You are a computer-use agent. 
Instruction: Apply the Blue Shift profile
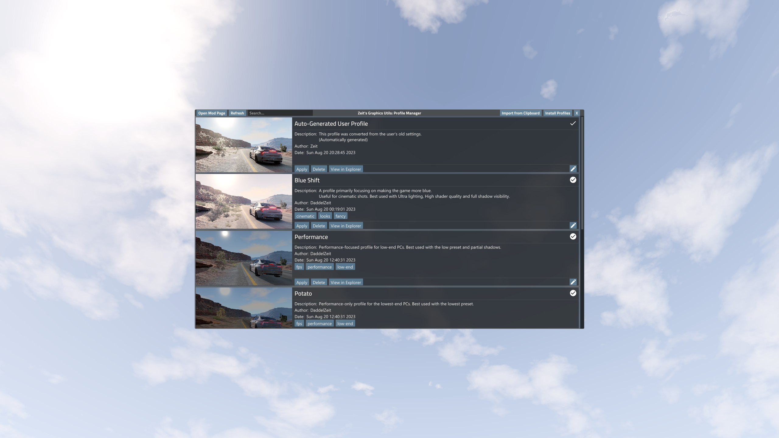302,226
